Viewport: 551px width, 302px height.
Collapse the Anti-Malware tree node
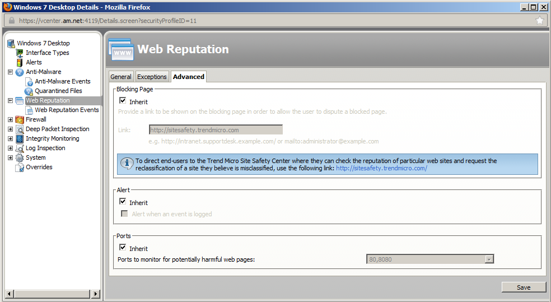(11, 72)
